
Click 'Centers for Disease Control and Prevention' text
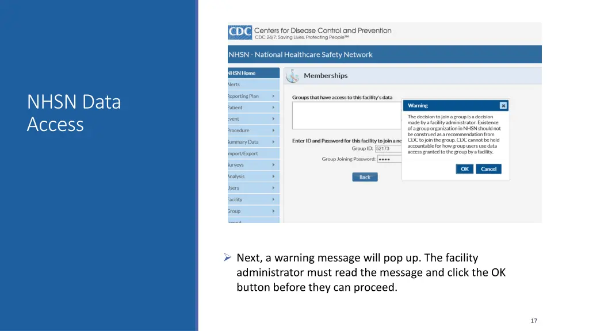tap(323, 30)
